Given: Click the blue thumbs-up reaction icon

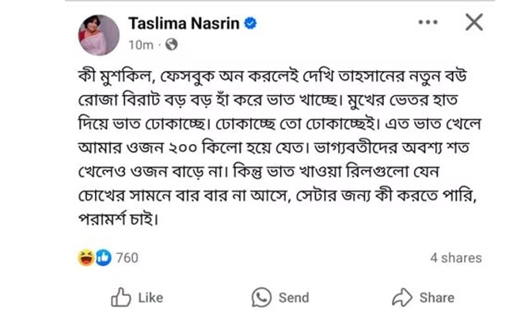Looking at the screenshot, I should [x=104, y=257].
